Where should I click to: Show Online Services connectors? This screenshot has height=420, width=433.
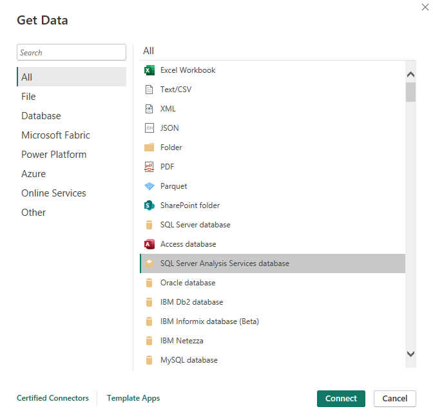53,193
